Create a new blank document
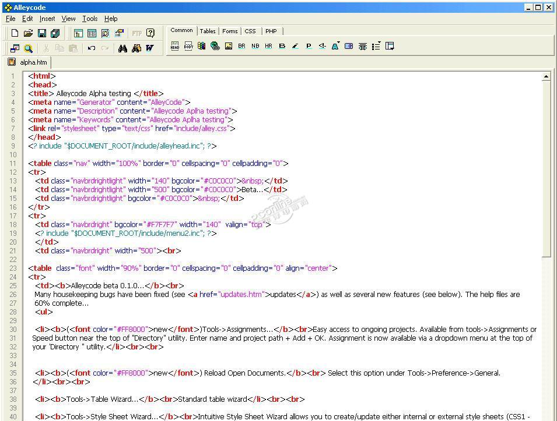The width and height of the screenshot is (557, 421). pos(15,33)
